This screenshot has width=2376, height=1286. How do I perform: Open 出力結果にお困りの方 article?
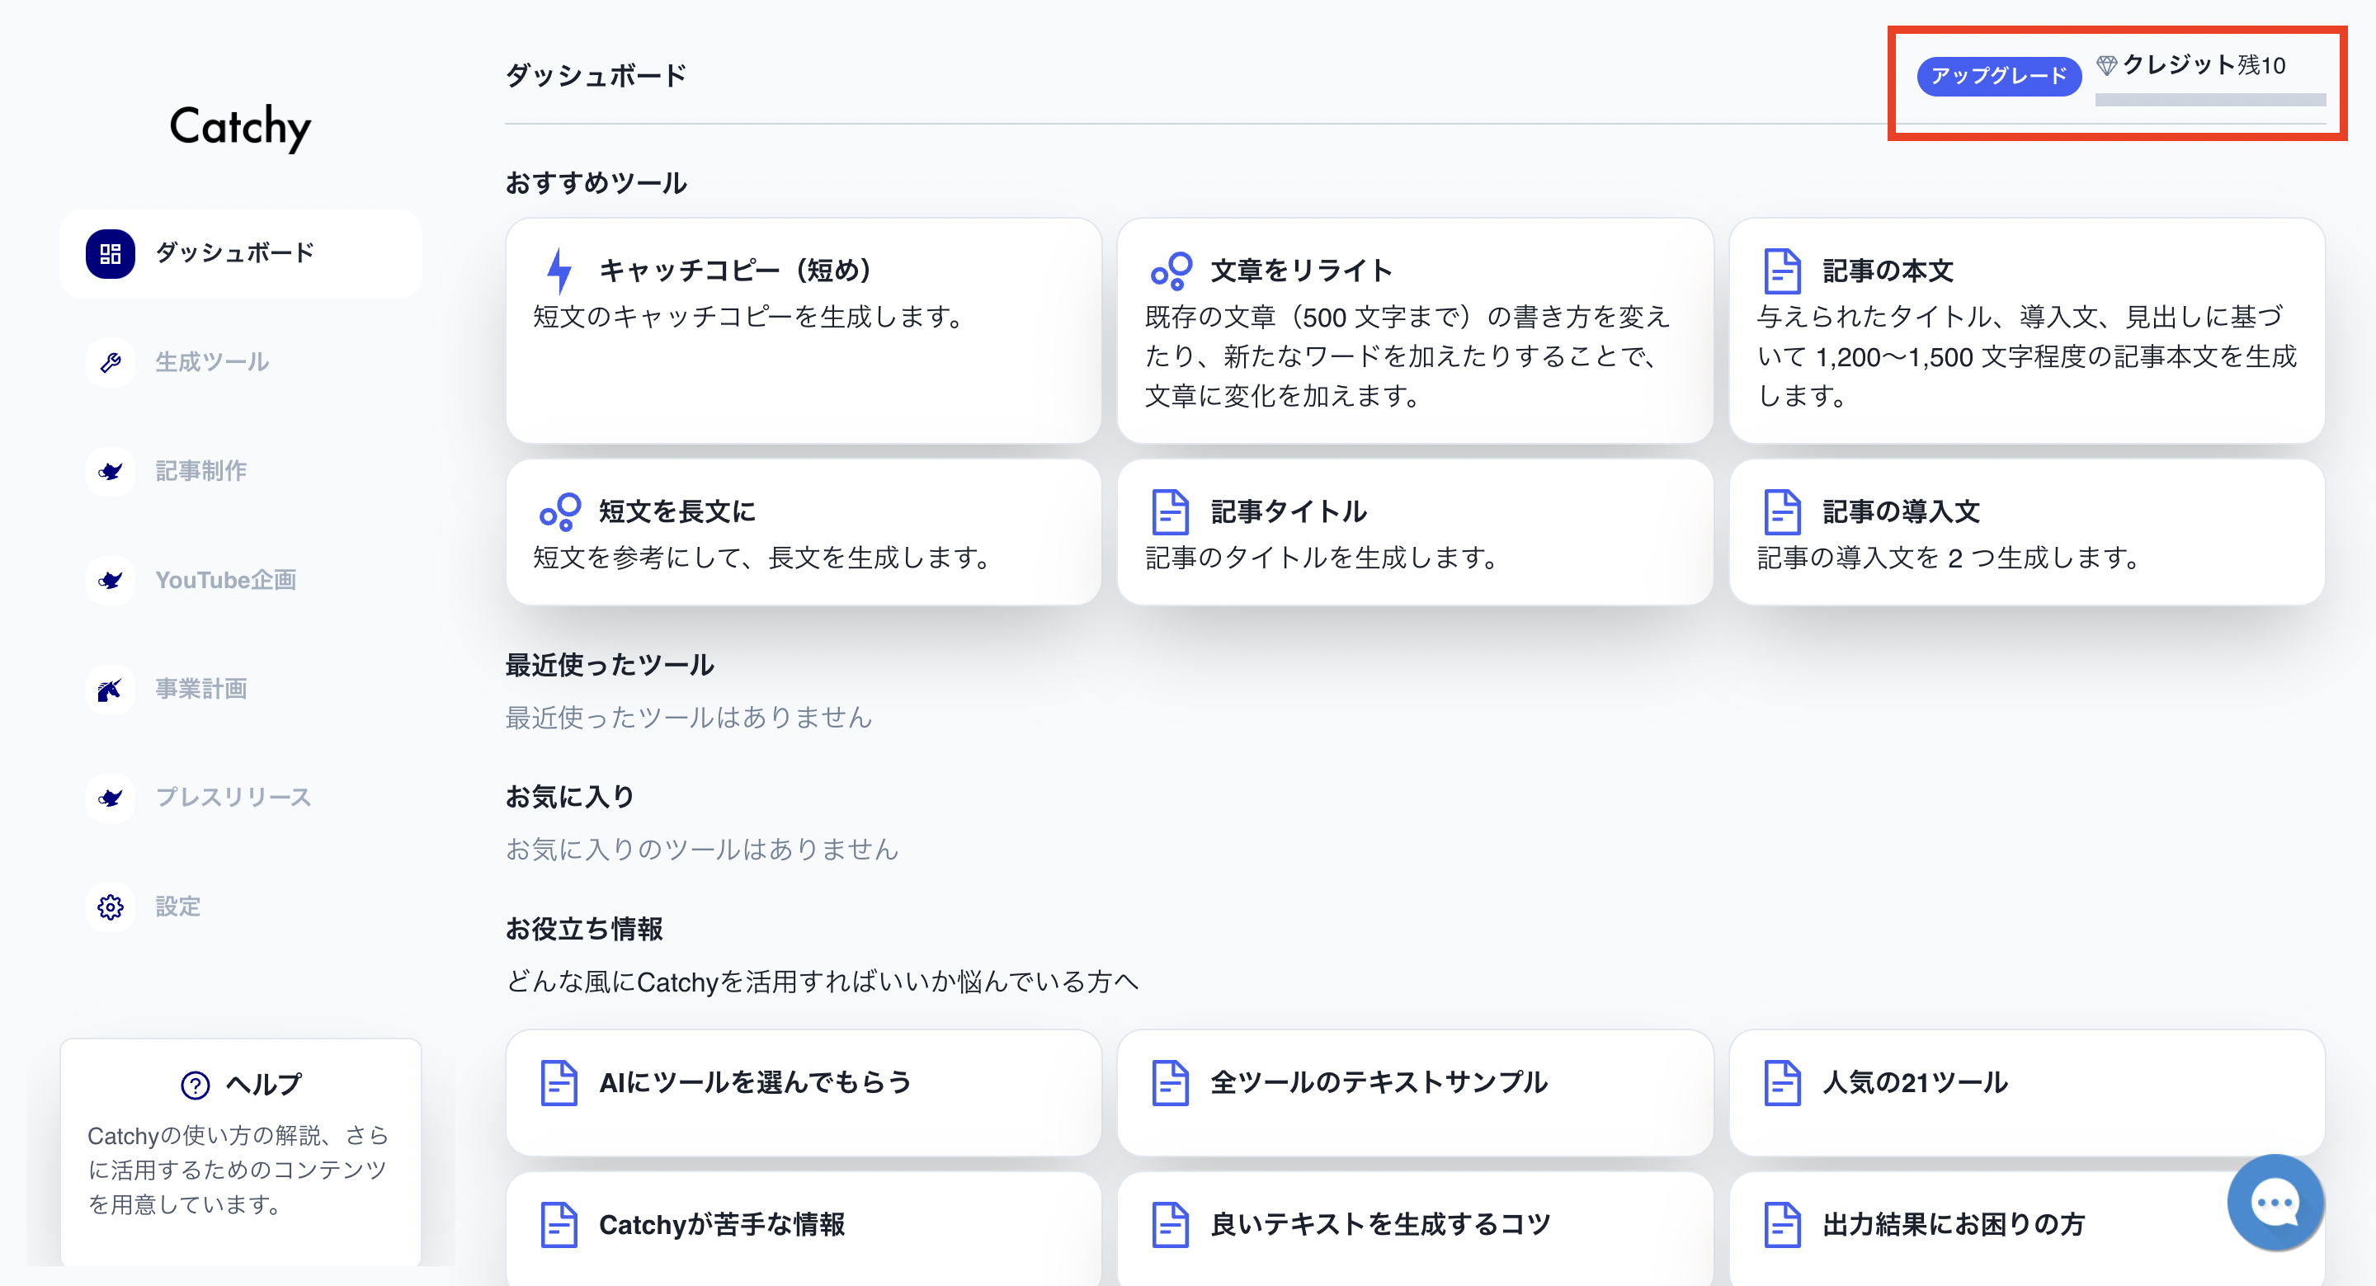[2026, 1229]
